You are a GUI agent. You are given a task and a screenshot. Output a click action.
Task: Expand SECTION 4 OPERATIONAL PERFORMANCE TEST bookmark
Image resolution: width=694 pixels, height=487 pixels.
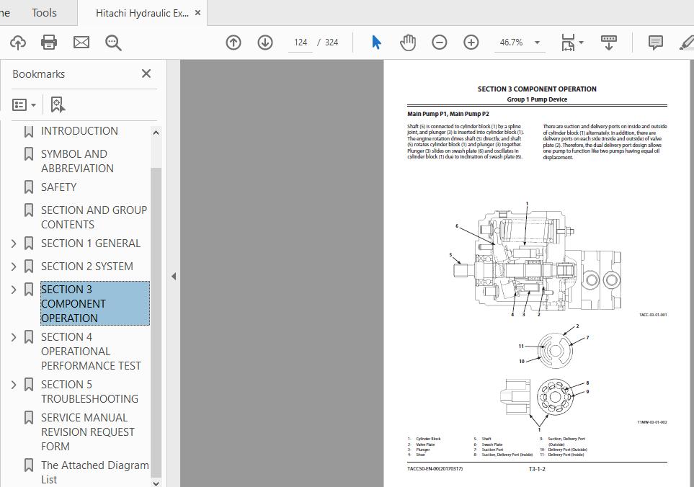click(14, 337)
